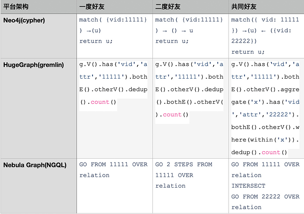Click the Neo4j 一度好友 cypher query cell

[x=113, y=30]
